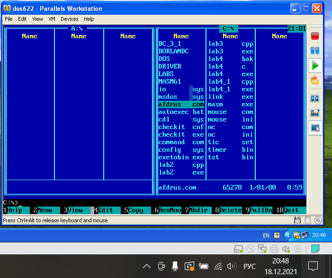The height and width of the screenshot is (278, 332).
Task: Select the command com file
Action: [181, 142]
